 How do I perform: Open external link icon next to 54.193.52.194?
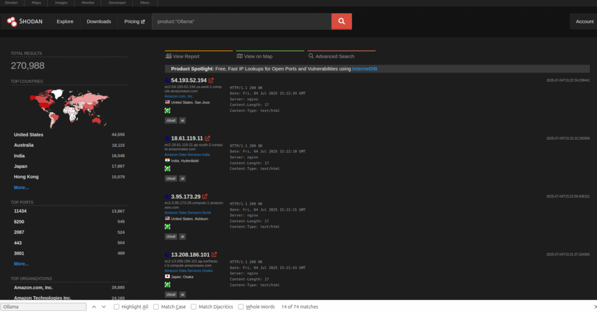click(211, 80)
